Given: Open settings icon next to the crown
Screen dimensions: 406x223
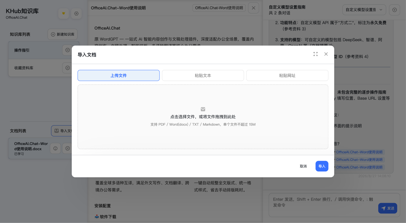Looking at the screenshot, I should point(77,13).
